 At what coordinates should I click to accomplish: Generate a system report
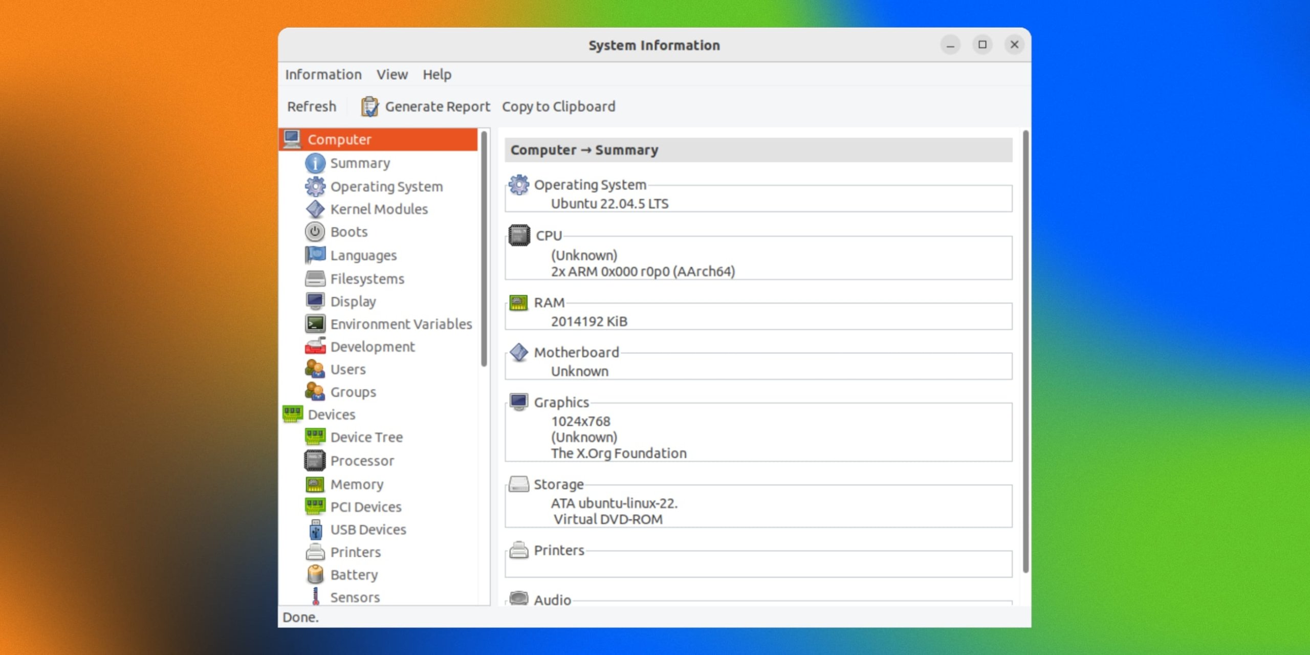coord(438,106)
